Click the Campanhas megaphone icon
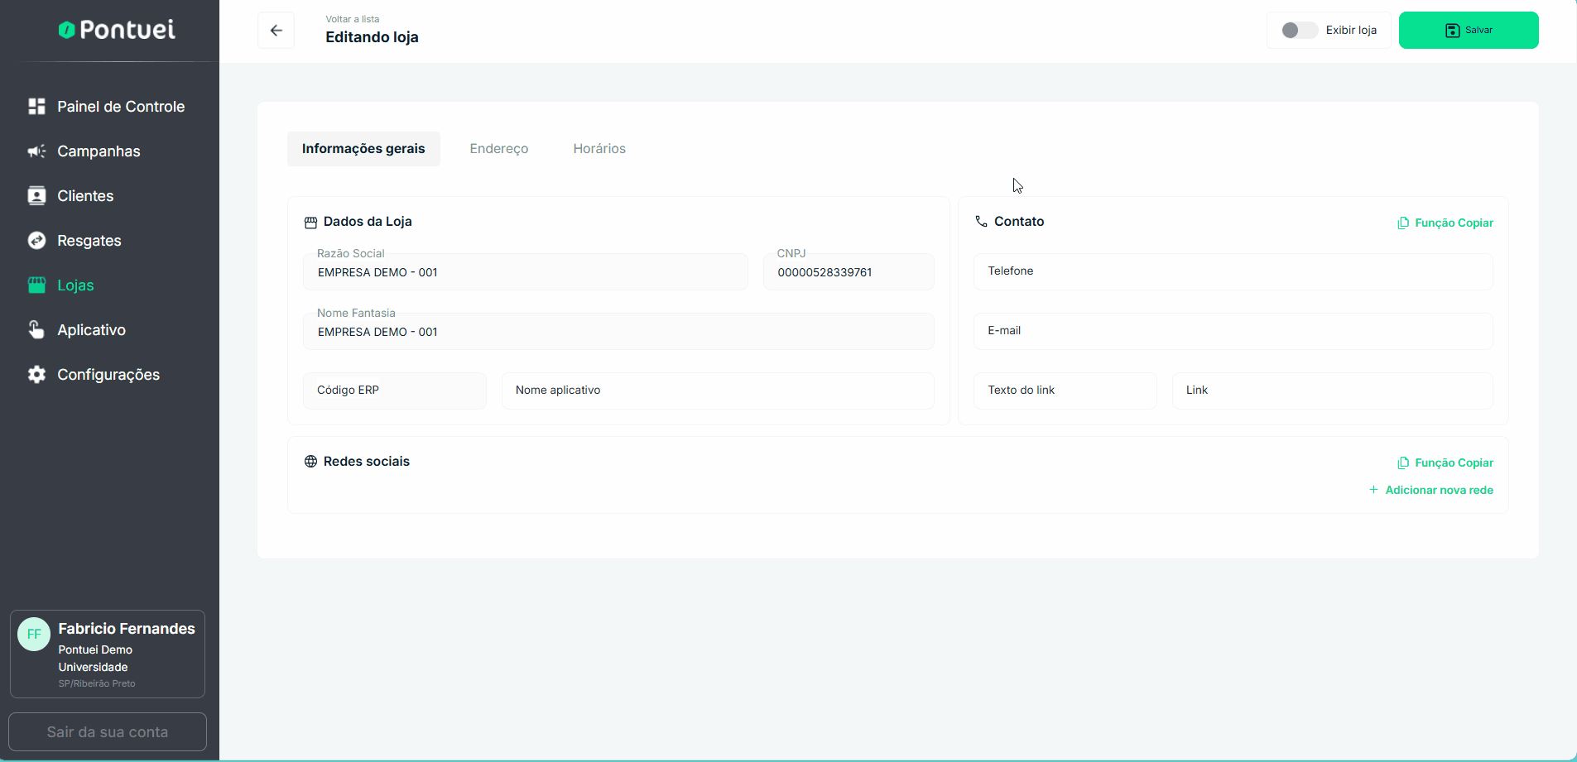Viewport: 1577px width, 762px height. coord(36,151)
